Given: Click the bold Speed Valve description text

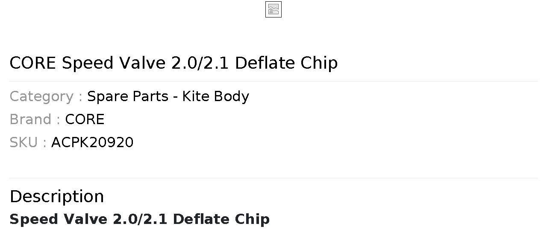Looking at the screenshot, I should (x=139, y=219).
